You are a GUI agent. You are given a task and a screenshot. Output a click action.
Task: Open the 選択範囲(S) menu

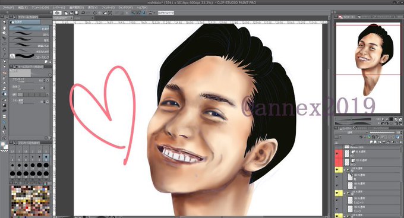tap(77, 8)
